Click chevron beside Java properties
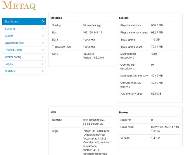Screen dimensions: 190x155 (x=43, y=43)
